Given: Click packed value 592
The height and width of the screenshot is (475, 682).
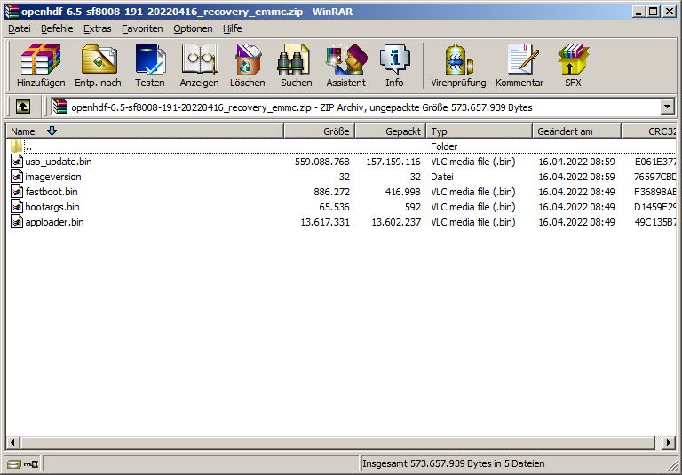Looking at the screenshot, I should click(x=413, y=207).
